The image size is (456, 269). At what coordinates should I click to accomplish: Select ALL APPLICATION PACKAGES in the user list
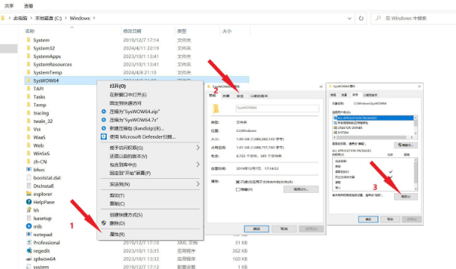click(373, 118)
